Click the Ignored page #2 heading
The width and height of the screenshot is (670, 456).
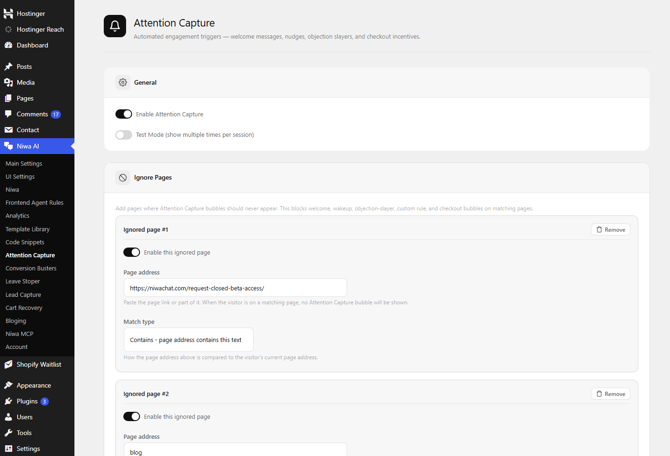click(x=146, y=394)
